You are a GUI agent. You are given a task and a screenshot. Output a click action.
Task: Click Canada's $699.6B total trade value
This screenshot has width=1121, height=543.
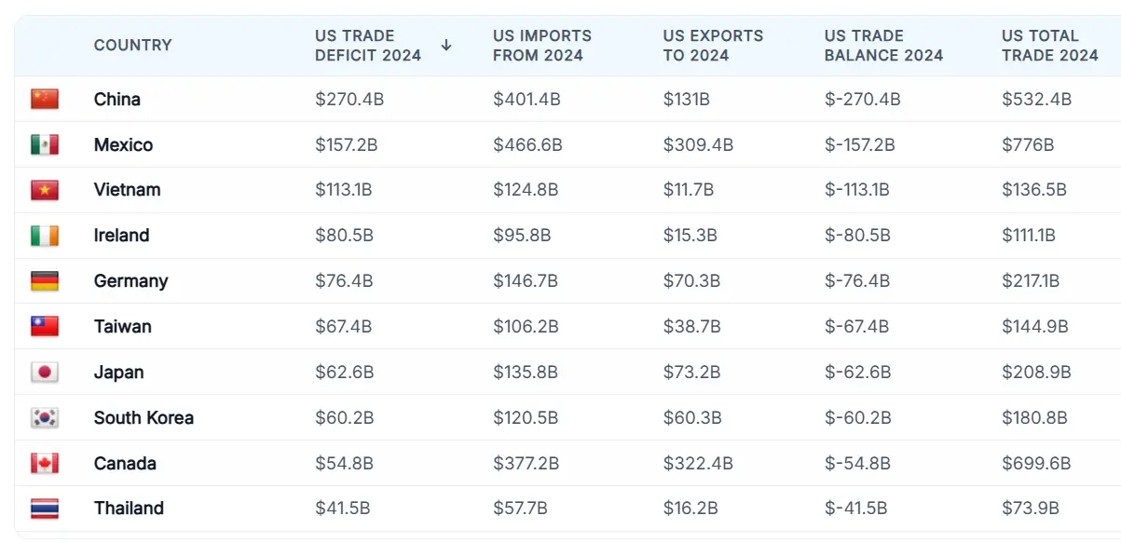coord(1036,464)
